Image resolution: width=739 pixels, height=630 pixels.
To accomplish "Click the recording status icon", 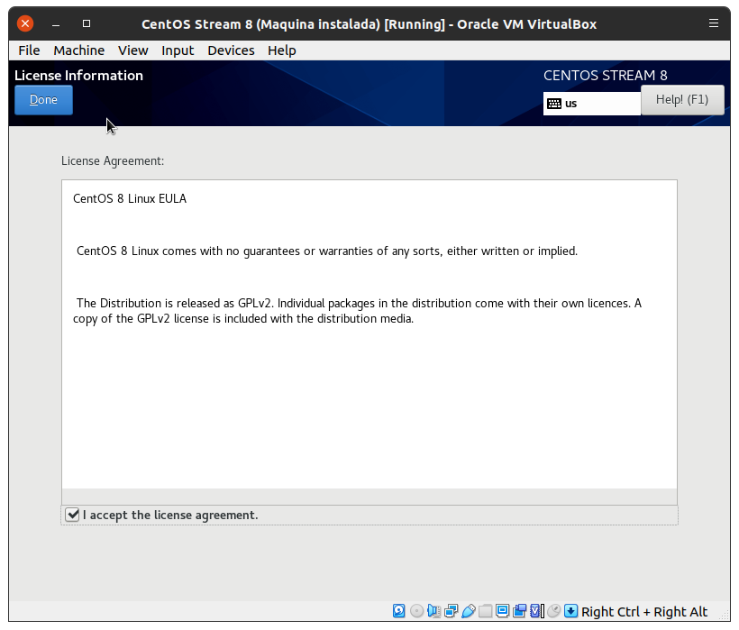I will tap(520, 611).
